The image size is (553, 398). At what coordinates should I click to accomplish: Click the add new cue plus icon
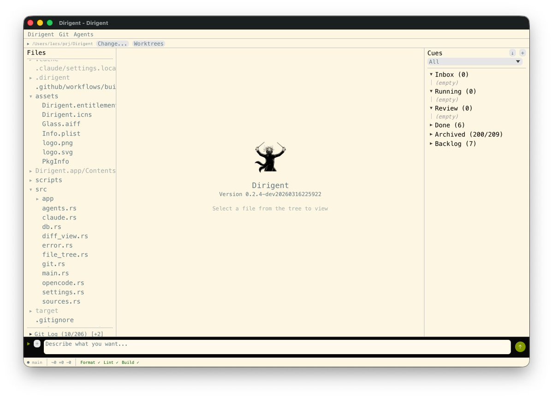(x=522, y=53)
